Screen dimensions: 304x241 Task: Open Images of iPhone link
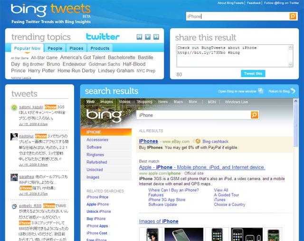point(159,221)
